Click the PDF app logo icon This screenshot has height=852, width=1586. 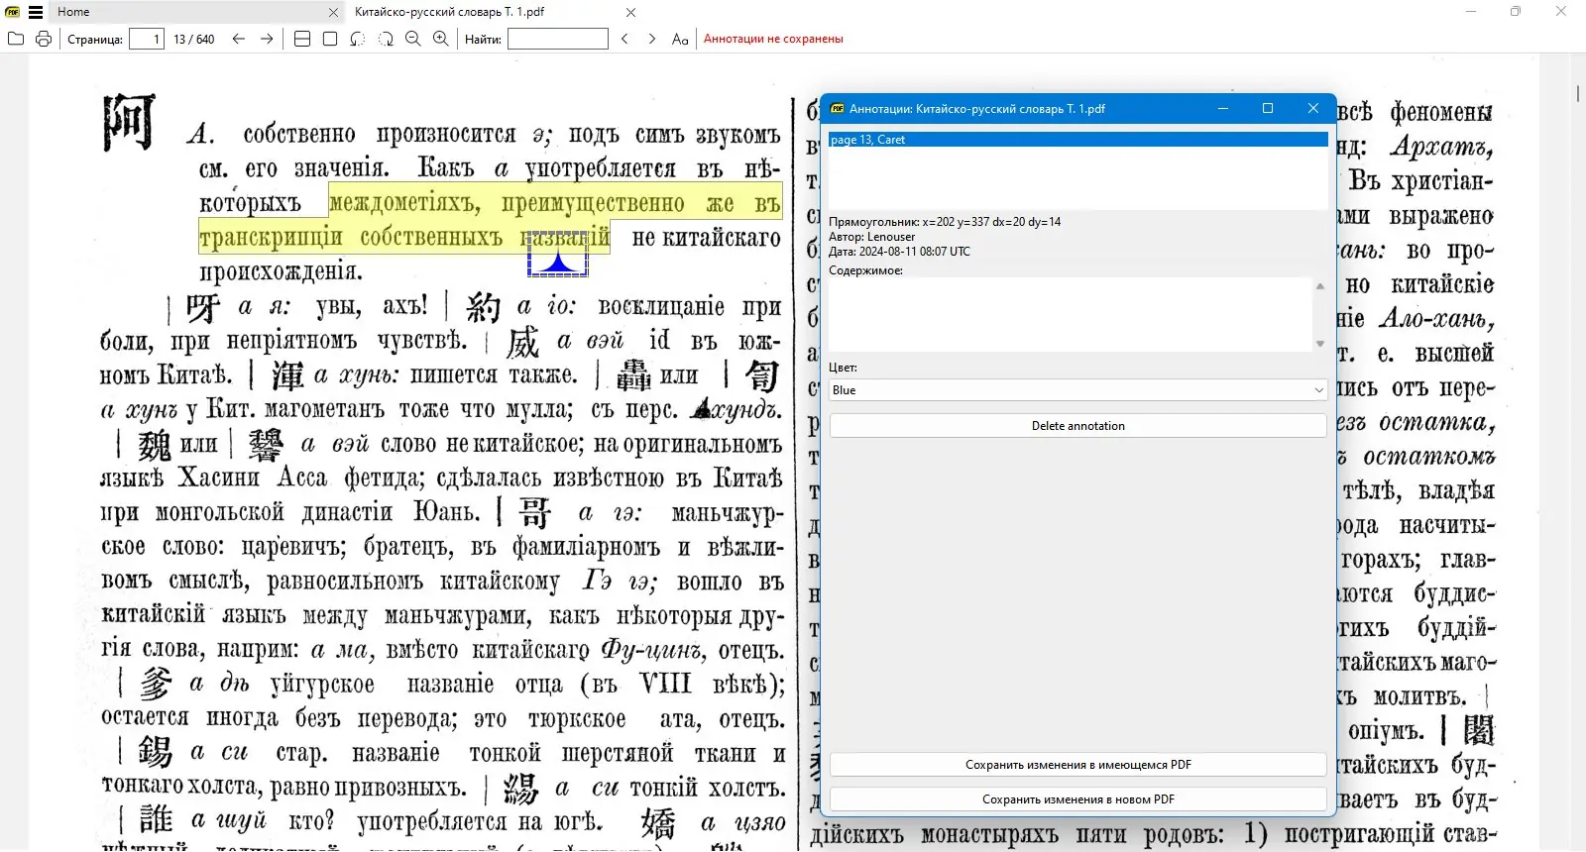point(12,12)
